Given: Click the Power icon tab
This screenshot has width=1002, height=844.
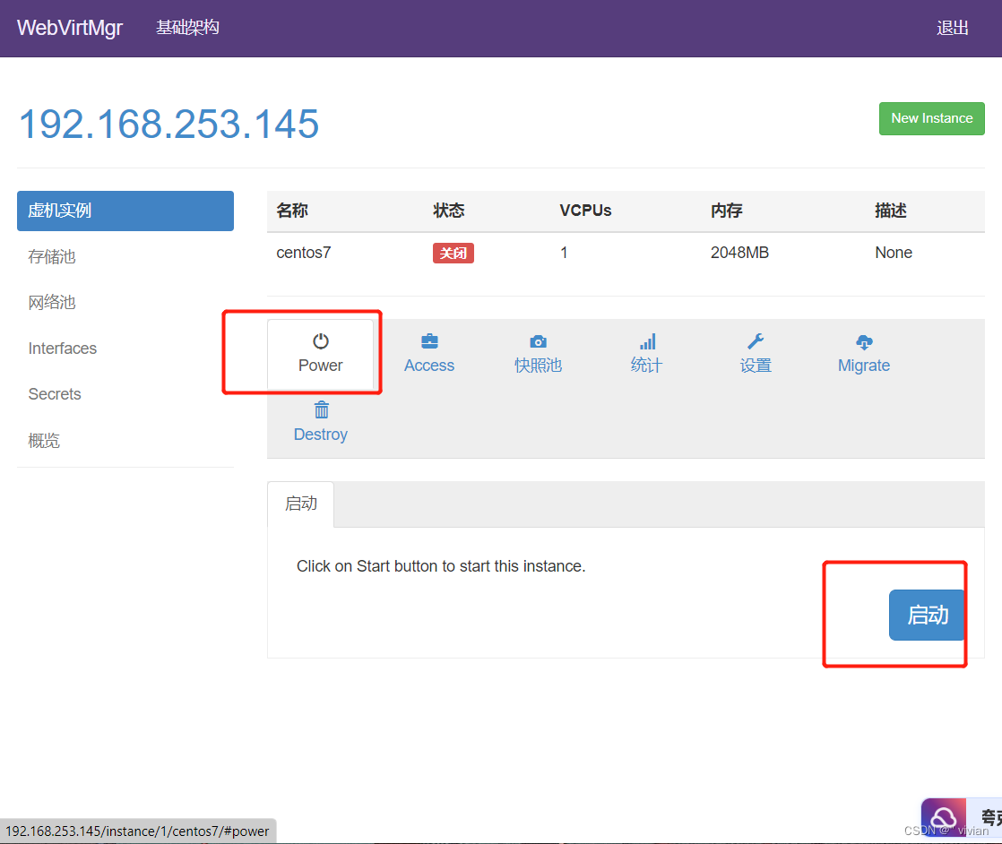Looking at the screenshot, I should (320, 354).
